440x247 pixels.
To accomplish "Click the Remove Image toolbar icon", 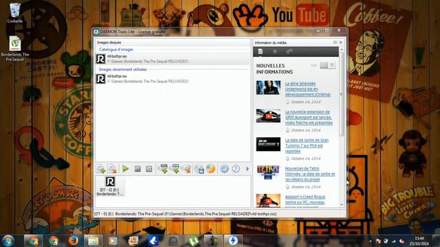I will point(112,169).
